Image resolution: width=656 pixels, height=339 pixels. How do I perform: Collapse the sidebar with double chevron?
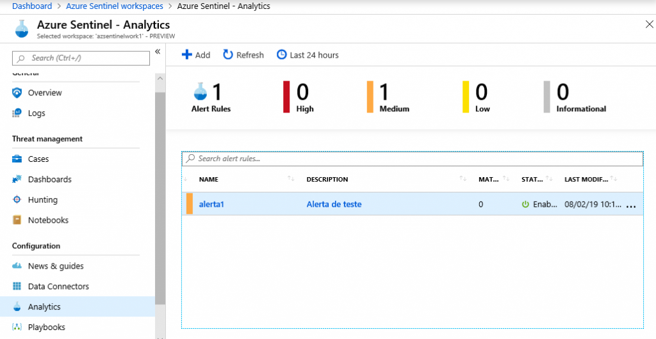[x=158, y=52]
